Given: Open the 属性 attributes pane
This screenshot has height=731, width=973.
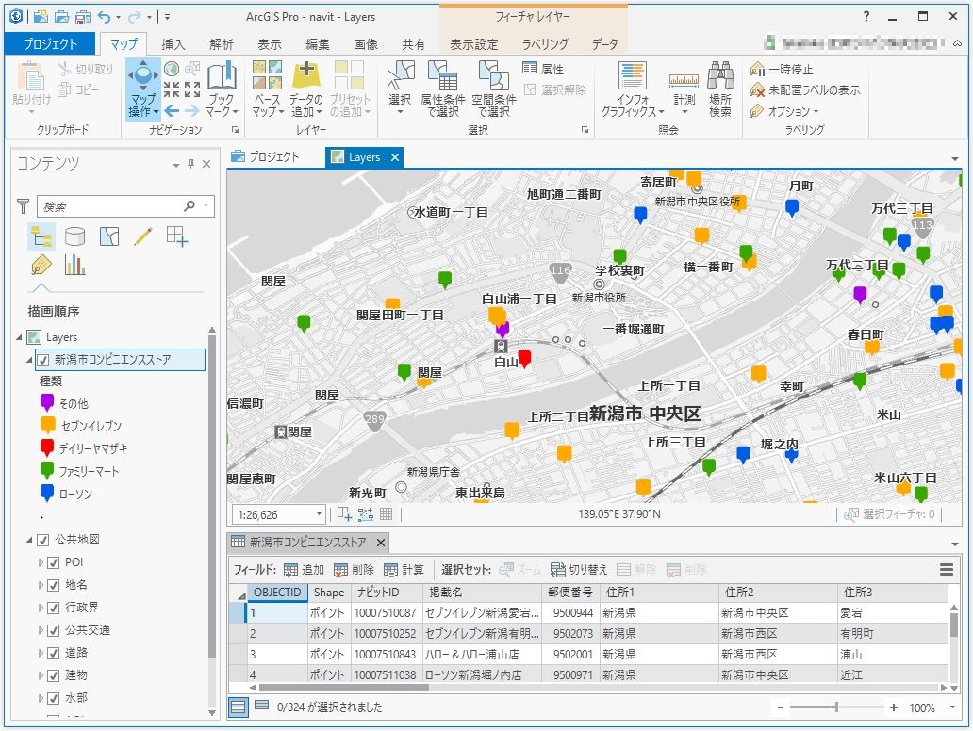Looking at the screenshot, I should click(x=543, y=69).
